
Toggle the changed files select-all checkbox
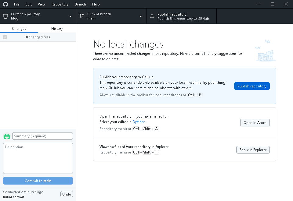(x=5, y=37)
